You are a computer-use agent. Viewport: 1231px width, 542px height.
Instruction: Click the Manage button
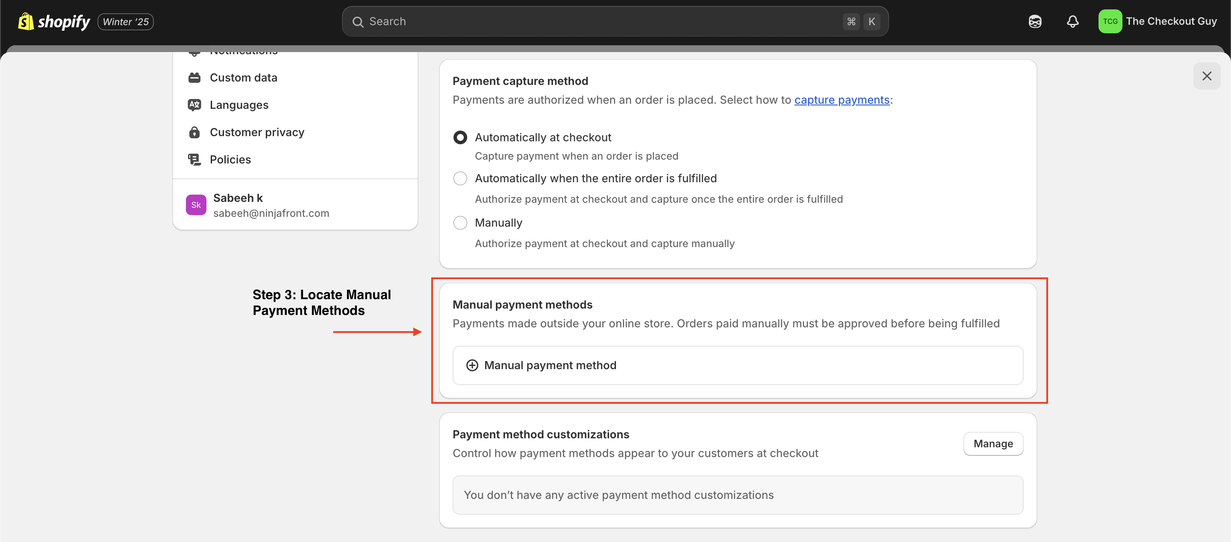[x=992, y=444]
